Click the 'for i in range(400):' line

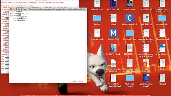19,17
